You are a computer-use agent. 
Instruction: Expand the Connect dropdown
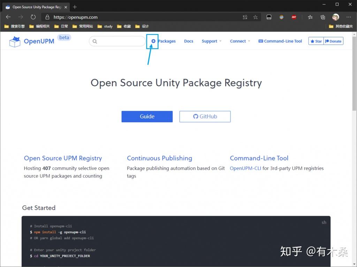tap(240, 41)
